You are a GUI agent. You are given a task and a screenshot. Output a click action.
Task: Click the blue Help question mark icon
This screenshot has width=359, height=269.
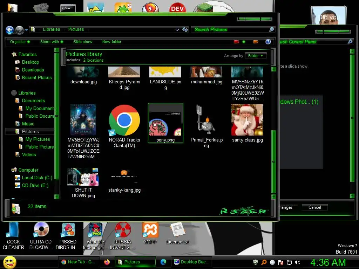pos(268,42)
